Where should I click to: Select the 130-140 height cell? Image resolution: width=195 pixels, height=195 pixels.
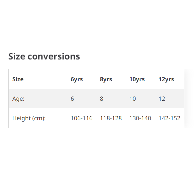(x=140, y=118)
